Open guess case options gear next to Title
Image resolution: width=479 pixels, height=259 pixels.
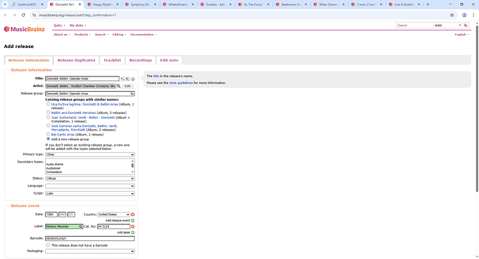coord(133,78)
